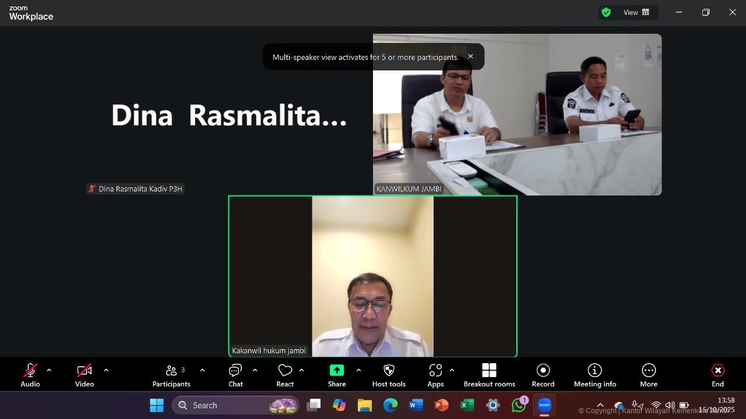746x419 pixels.
Task: Open the More options menu
Action: click(x=649, y=375)
